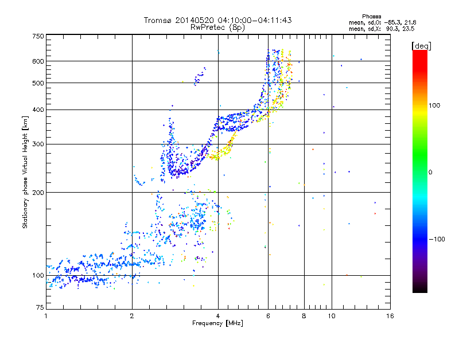The height and width of the screenshot is (344, 459).
Task: Click the 'Stationary phase Virtual Height [km]' label
Action: coord(25,173)
